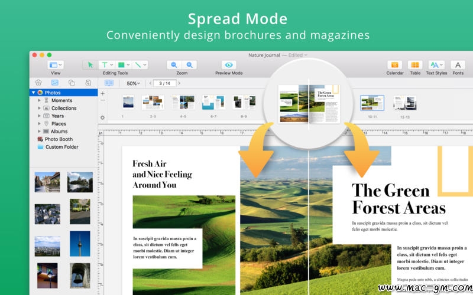
Task: Click the zoom out magnifier
Action: pos(174,65)
